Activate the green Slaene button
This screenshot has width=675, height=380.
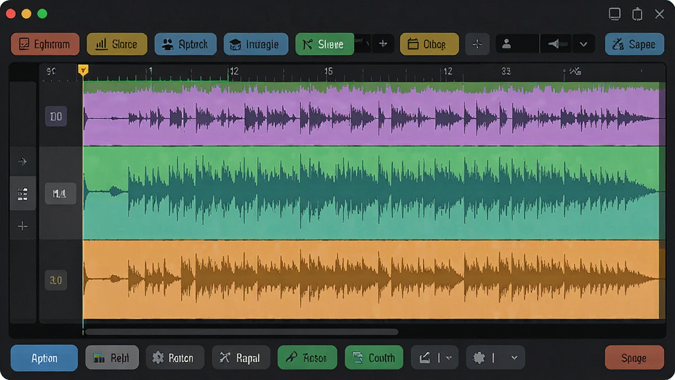coord(324,44)
